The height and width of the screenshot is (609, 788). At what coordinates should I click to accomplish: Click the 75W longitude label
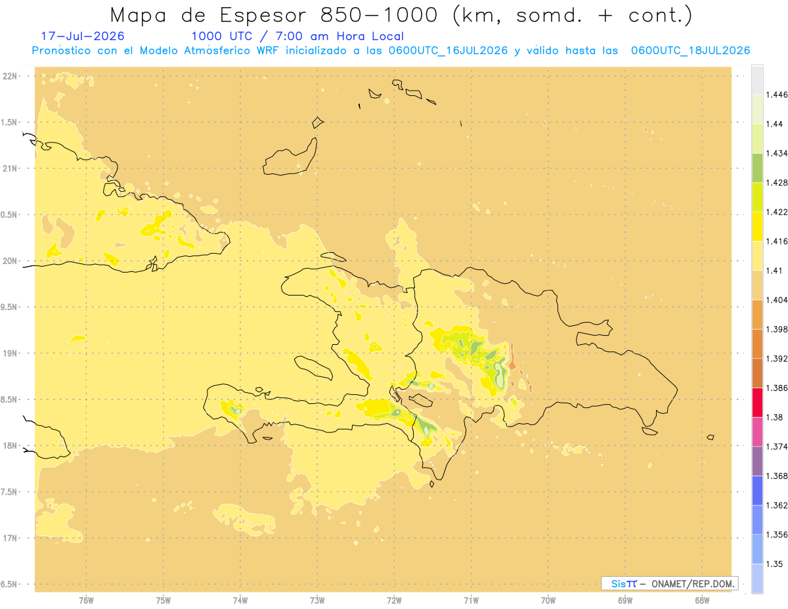click(163, 600)
